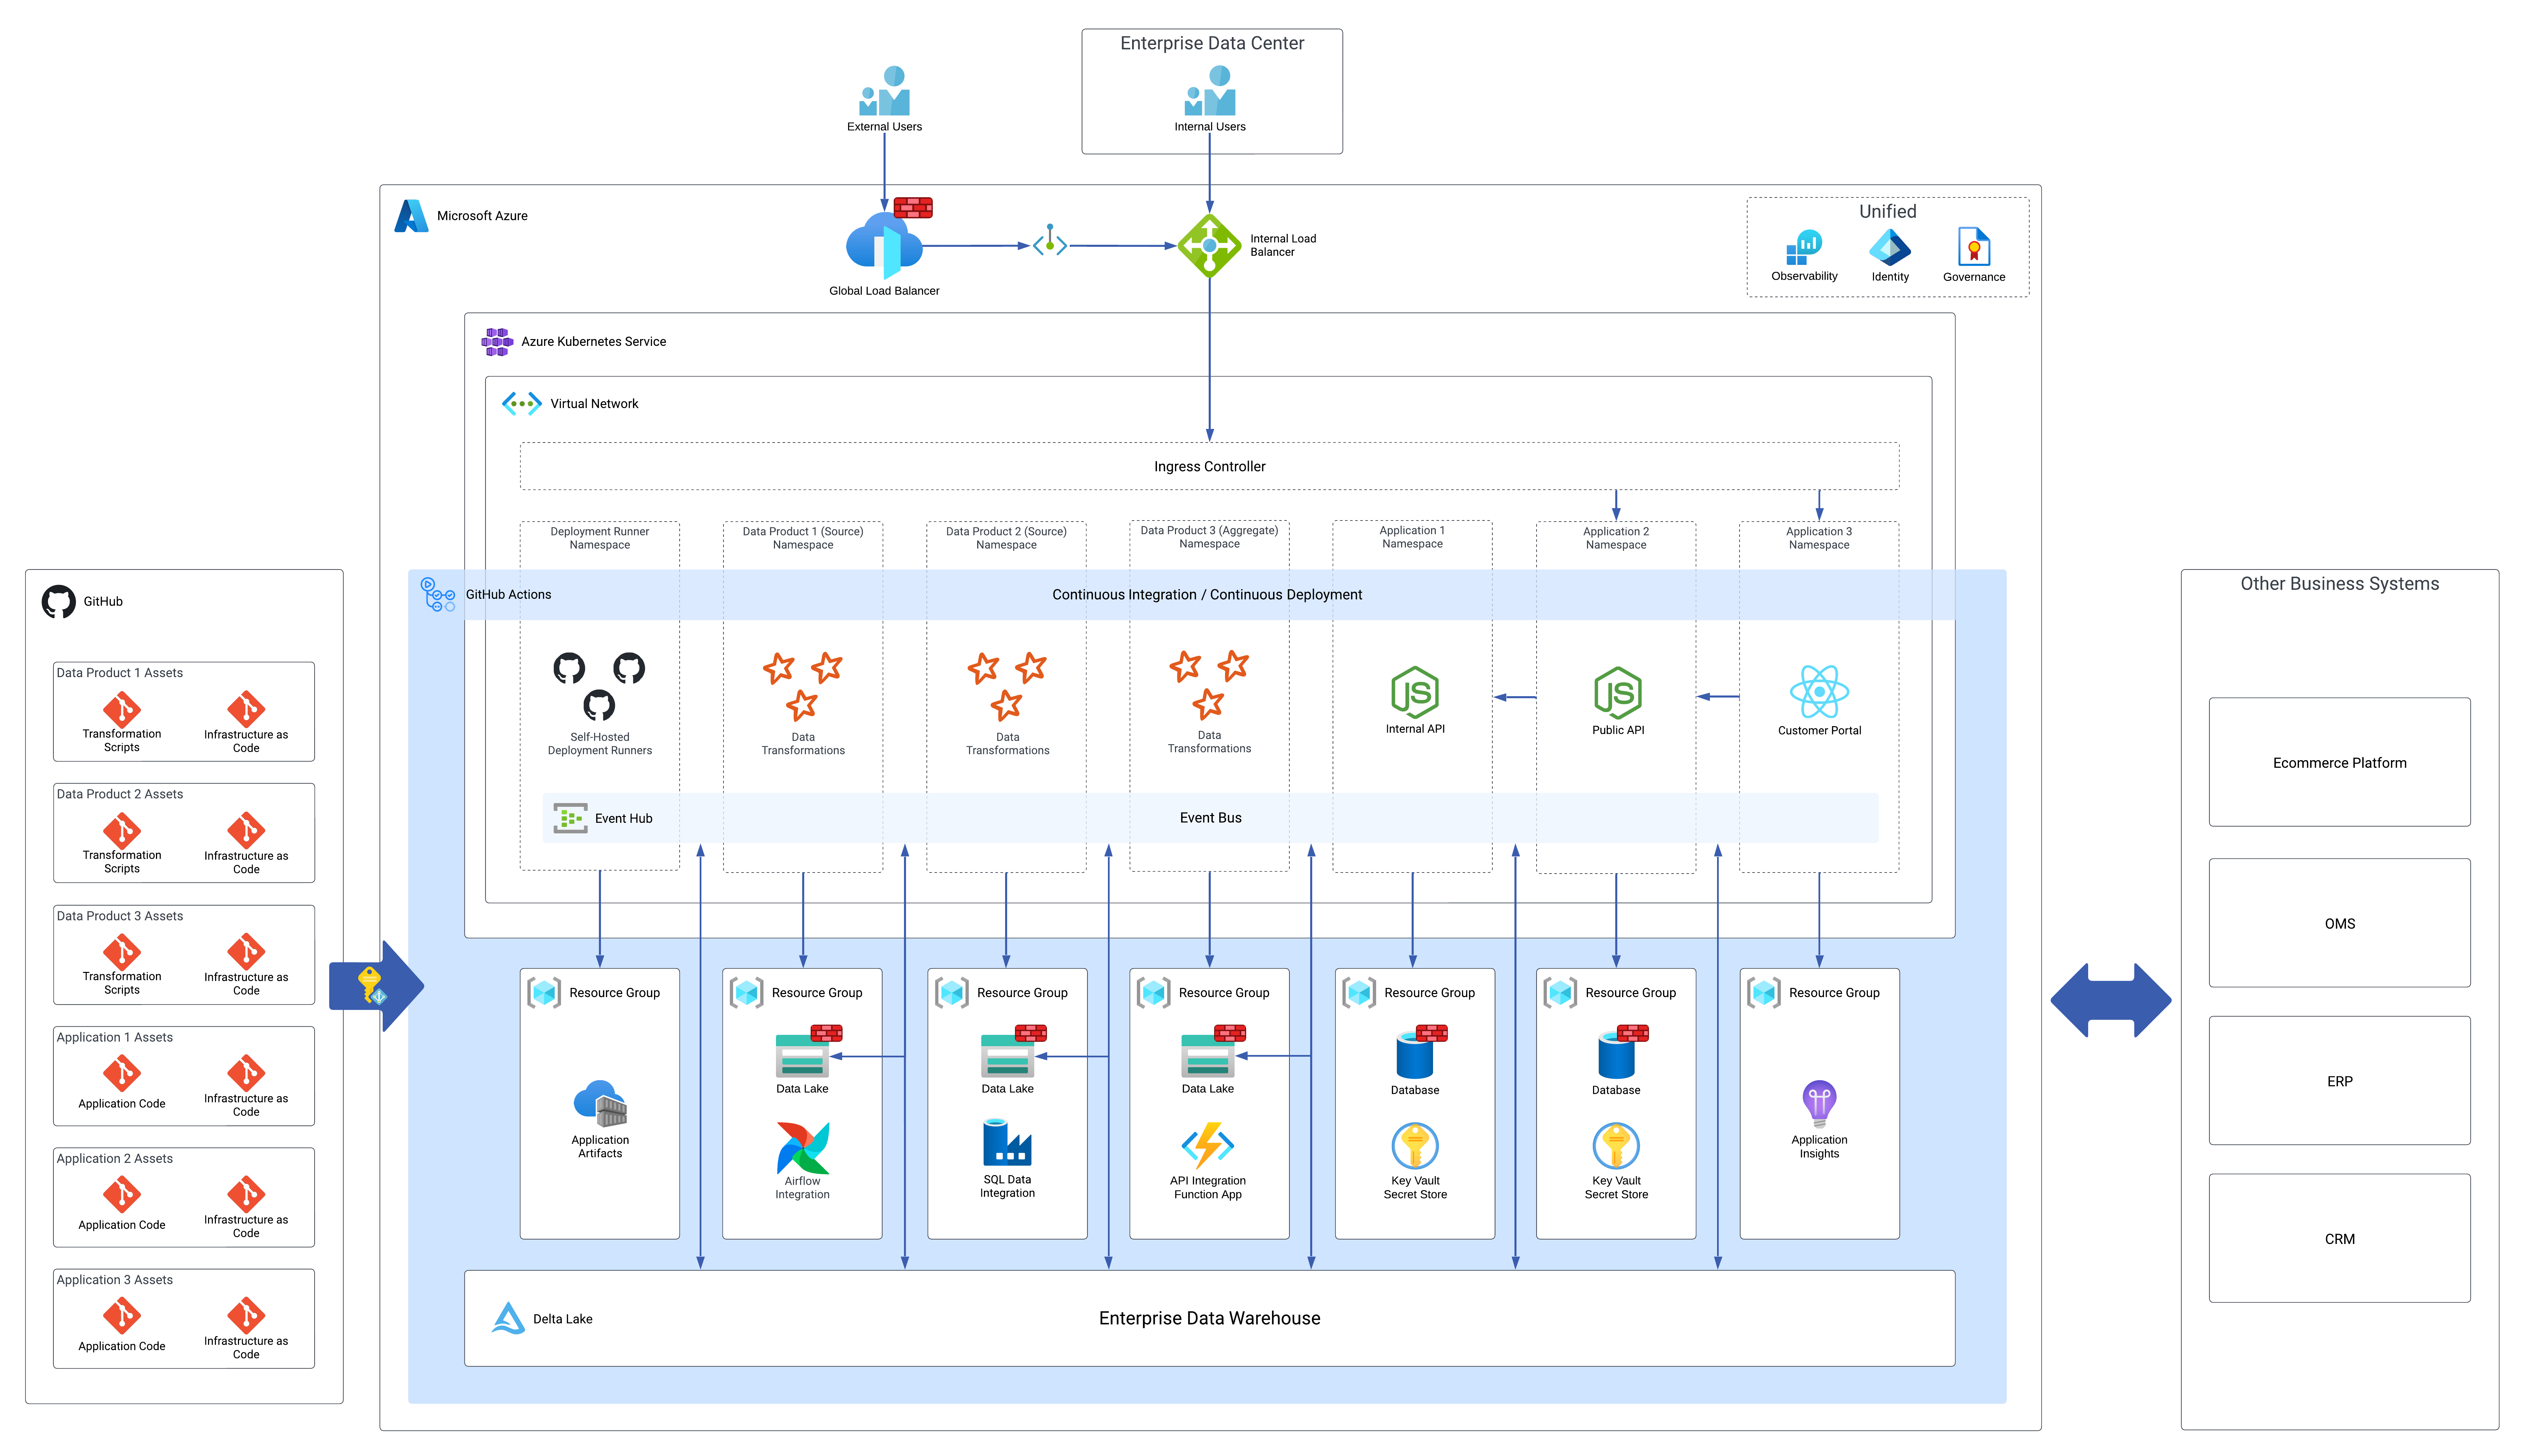Select the Application Artifacts icon

[600, 1104]
